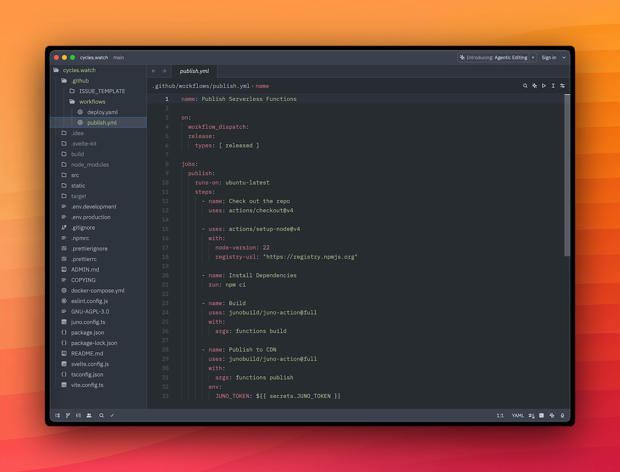
Task: Open the user menu chevron beside Sign in
Action: click(564, 58)
